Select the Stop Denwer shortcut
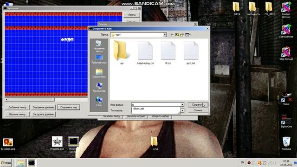Screen dimensions: 297x167 tap(286, 53)
